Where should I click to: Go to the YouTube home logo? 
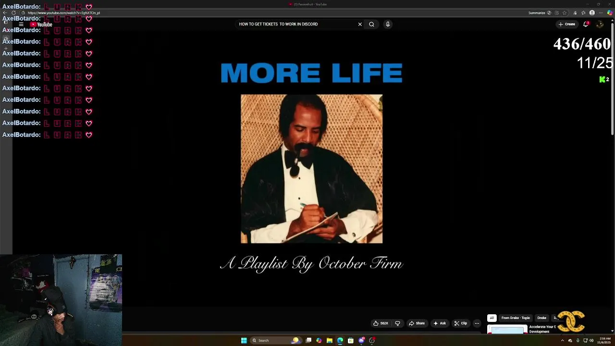point(41,25)
